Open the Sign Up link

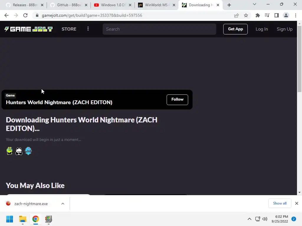point(285,29)
